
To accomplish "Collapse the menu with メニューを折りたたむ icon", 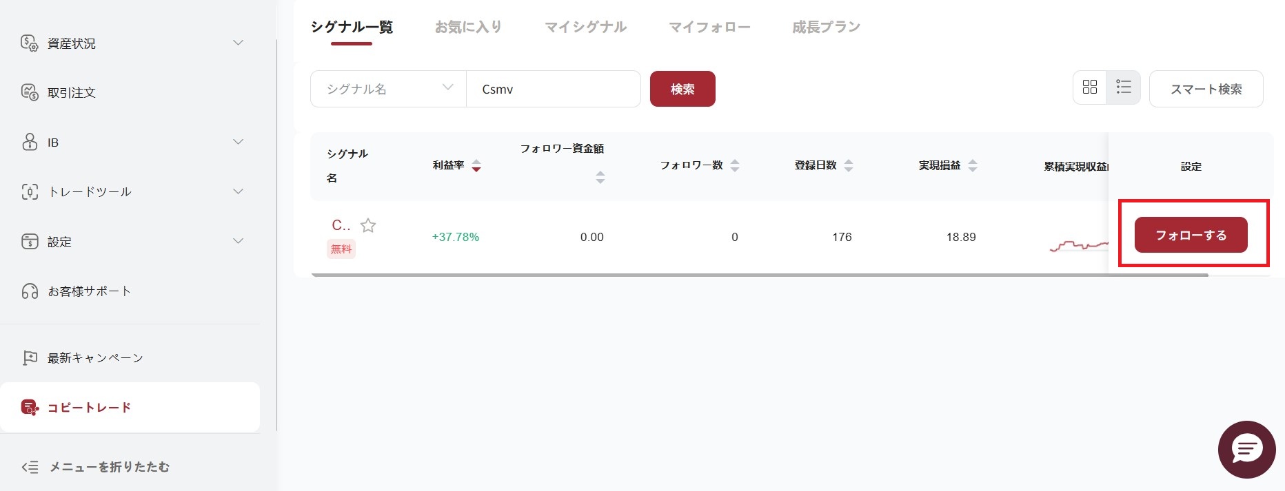I will point(30,467).
